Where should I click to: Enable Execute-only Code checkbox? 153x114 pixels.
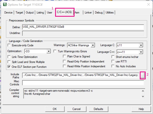click(x=9, y=45)
